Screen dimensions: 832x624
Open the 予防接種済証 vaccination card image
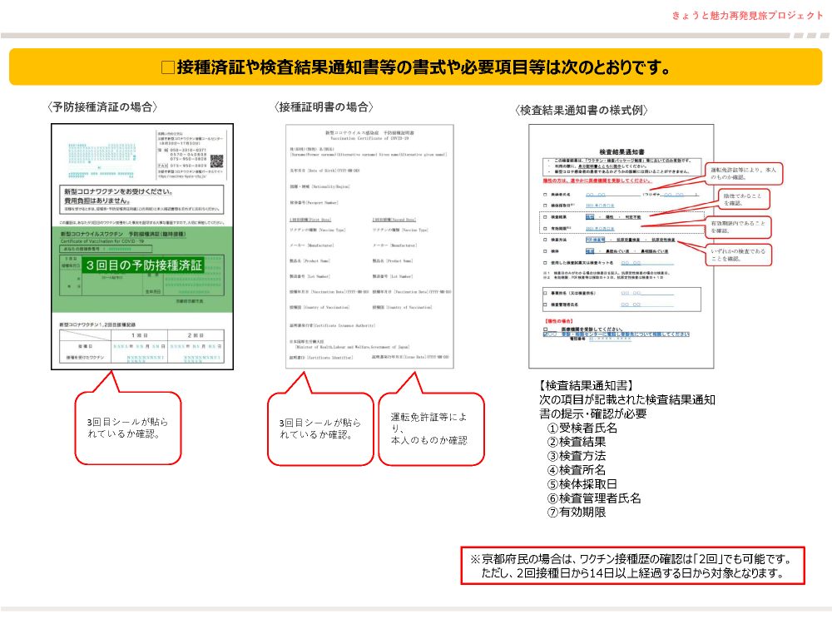pos(142,247)
